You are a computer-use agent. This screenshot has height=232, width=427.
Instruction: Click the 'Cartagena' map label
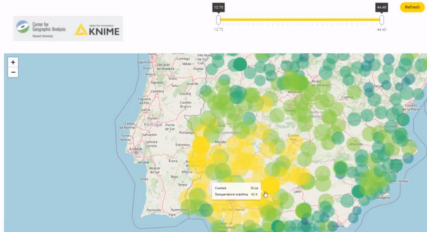(382, 198)
